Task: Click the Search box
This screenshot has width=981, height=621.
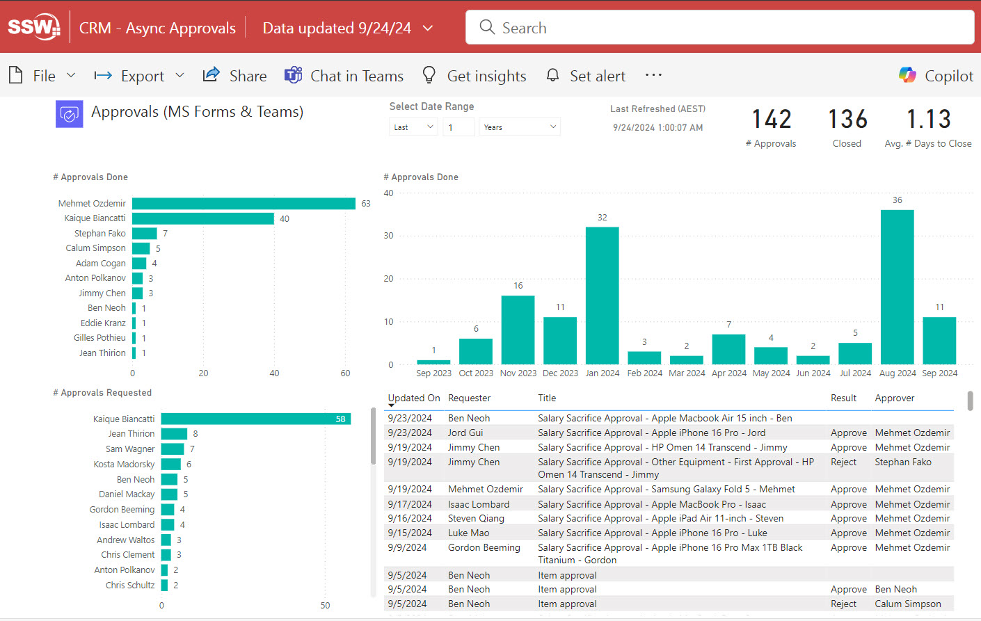Action: 719,28
